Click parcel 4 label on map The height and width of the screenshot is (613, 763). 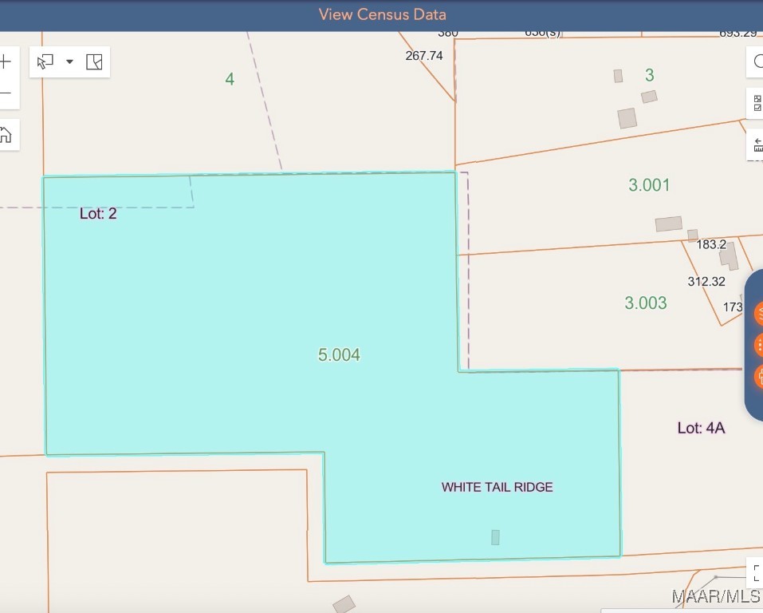230,79
